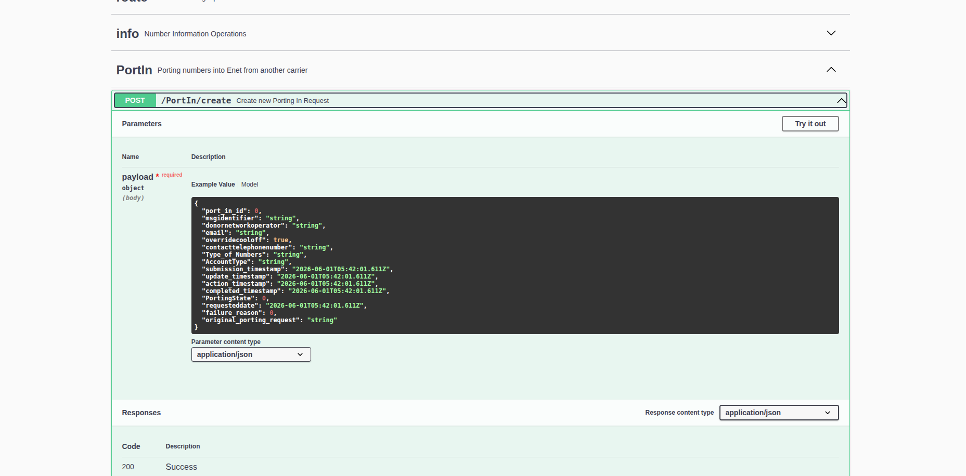The image size is (966, 476).
Task: Click the Try it out button
Action: tap(810, 124)
